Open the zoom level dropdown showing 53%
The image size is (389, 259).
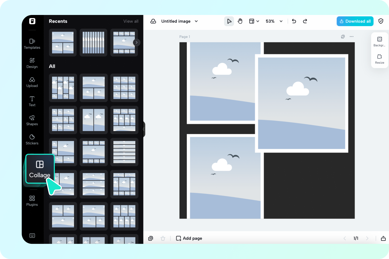coord(274,21)
